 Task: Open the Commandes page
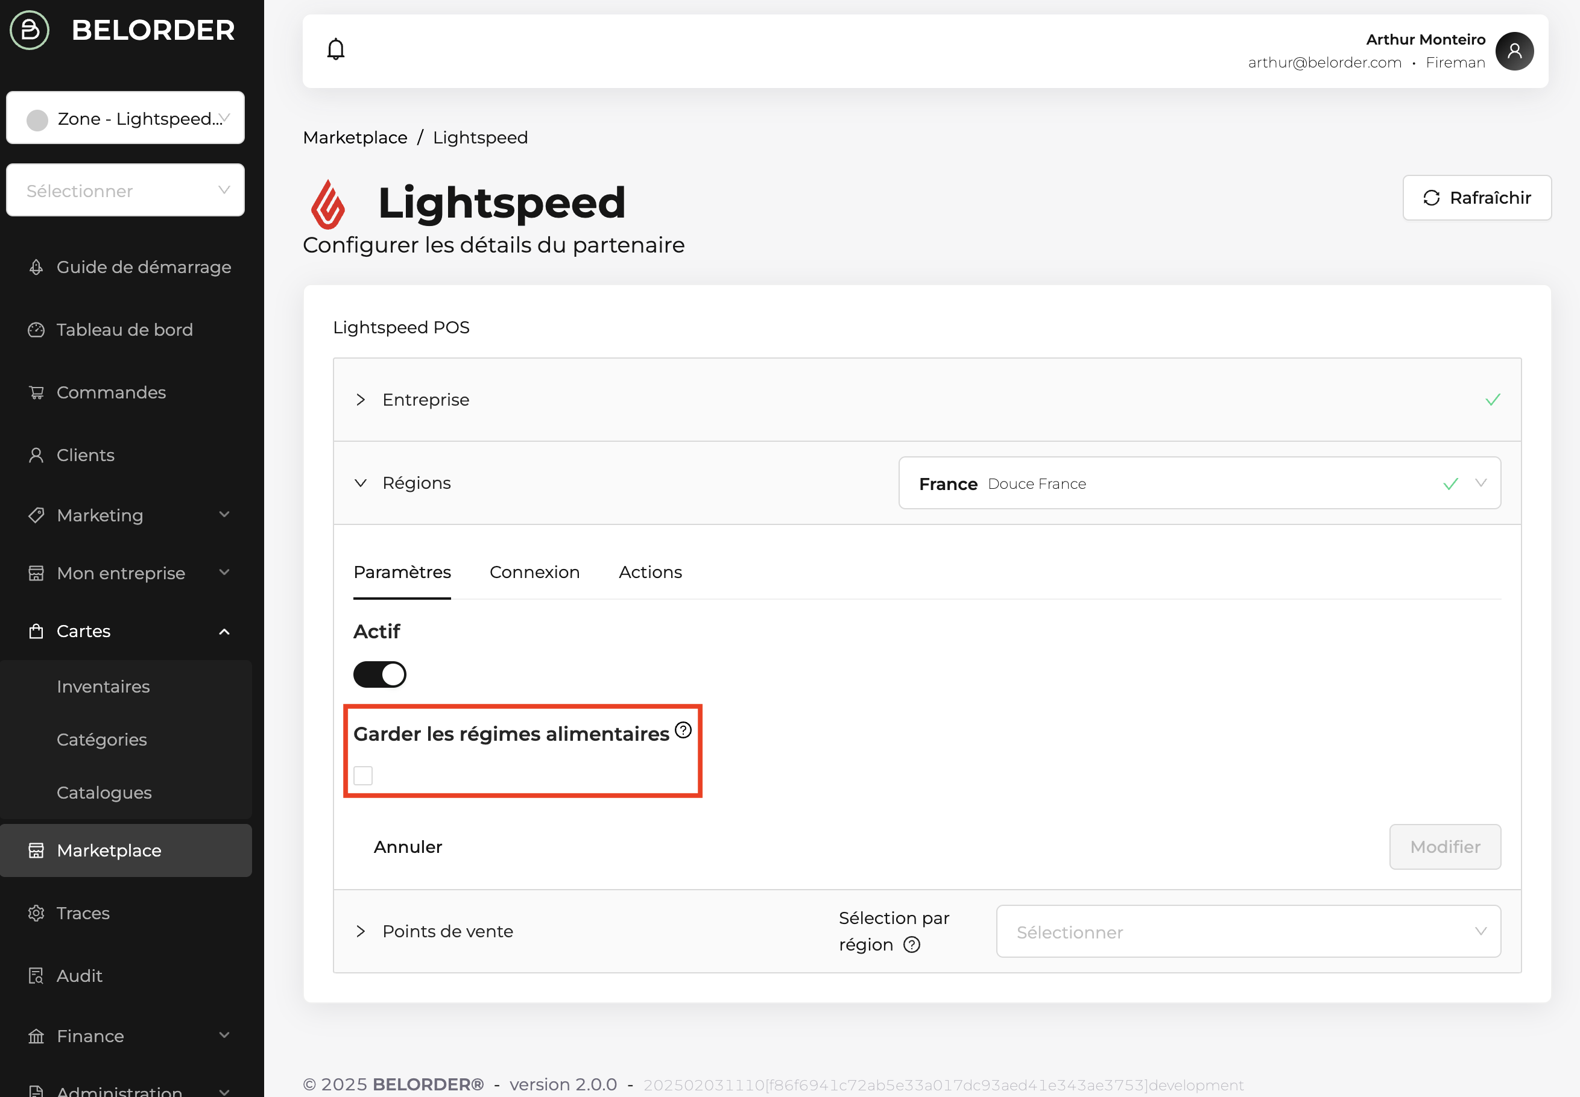pyautogui.click(x=127, y=392)
